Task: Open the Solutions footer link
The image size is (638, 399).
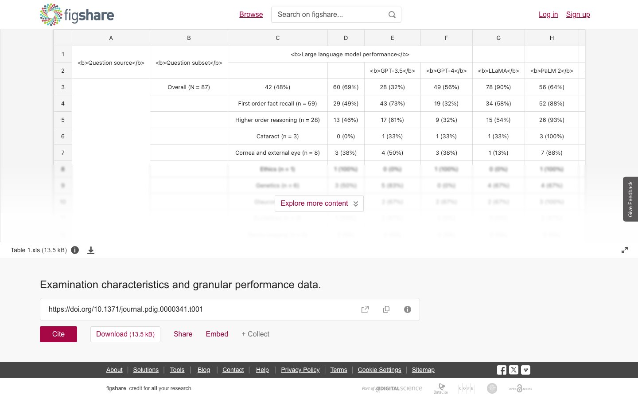Action: (x=146, y=370)
